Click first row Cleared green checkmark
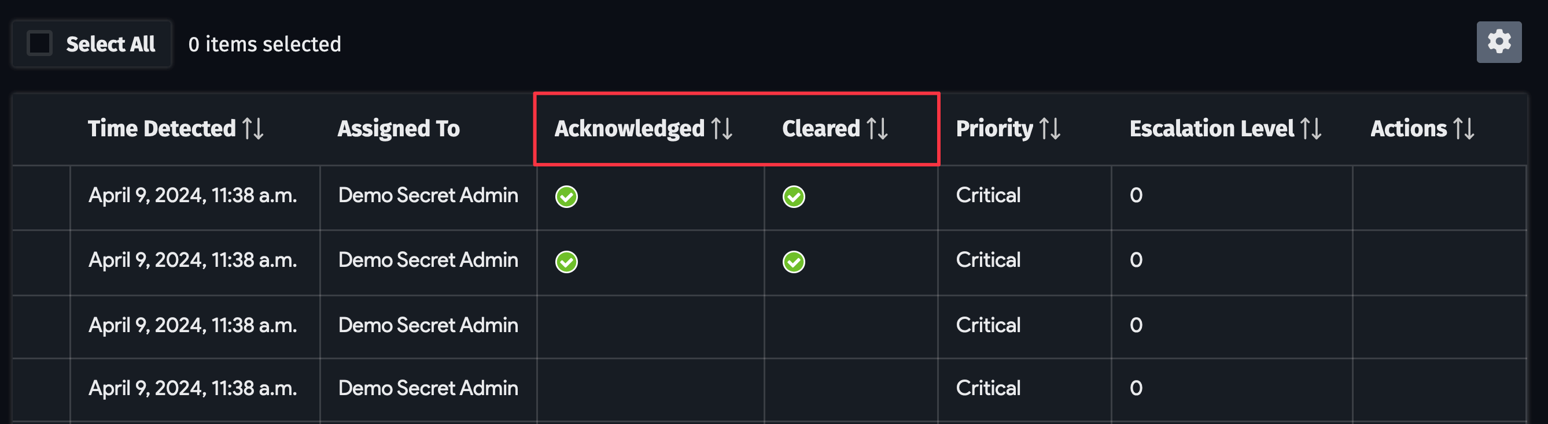 tap(793, 196)
